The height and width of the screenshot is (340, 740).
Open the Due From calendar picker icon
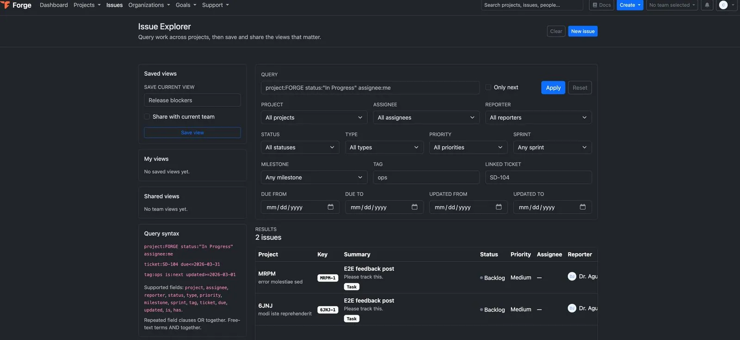pos(331,207)
